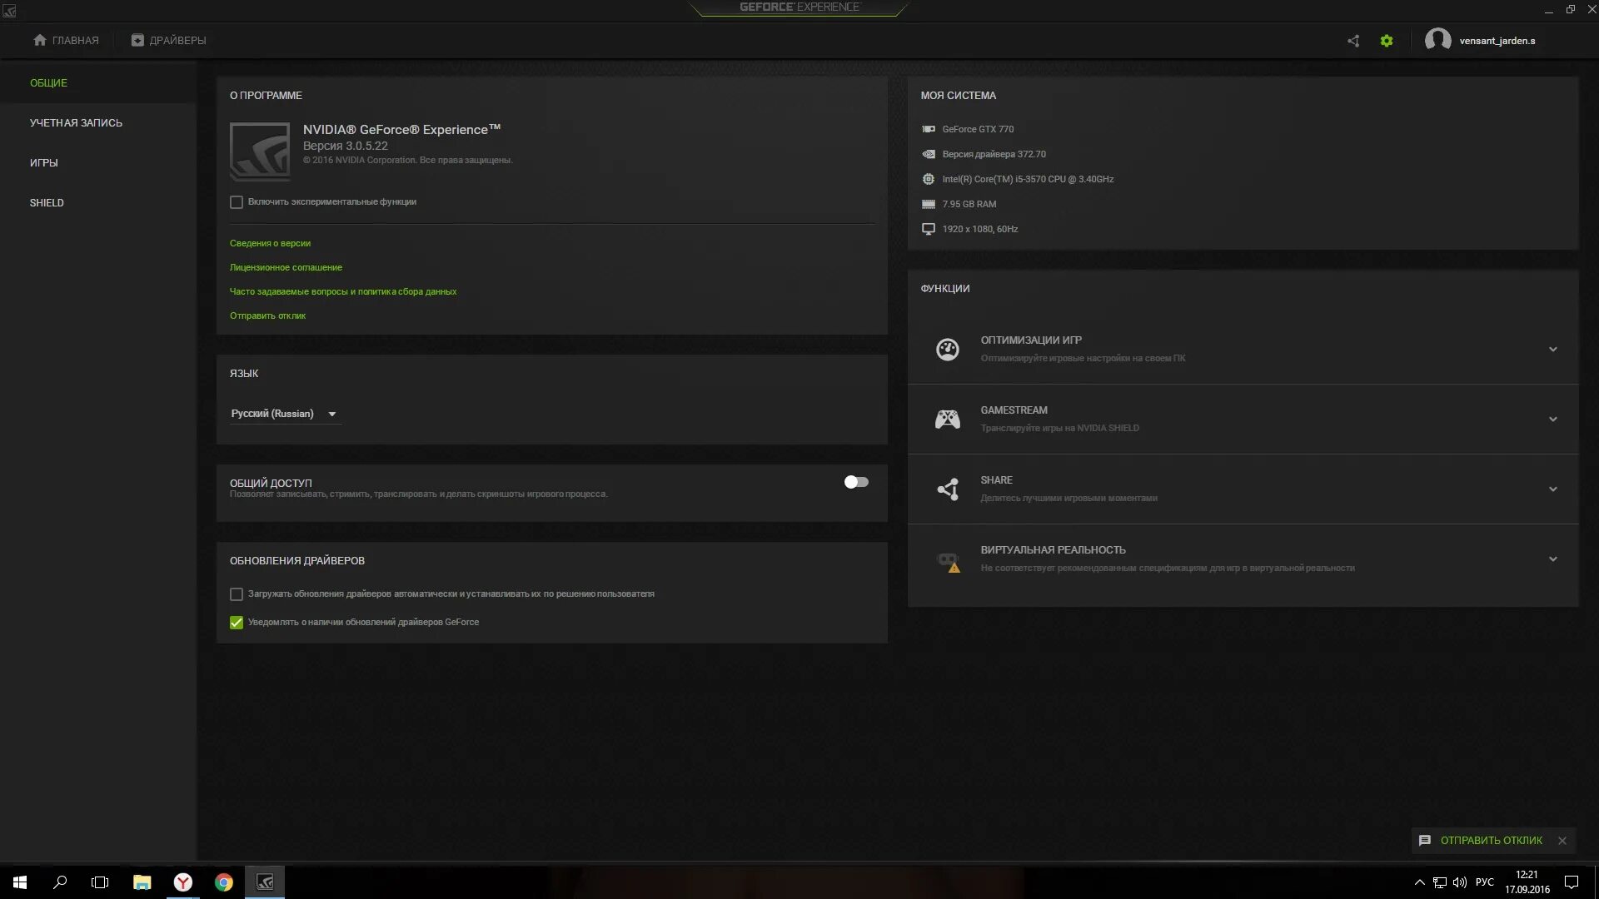Image resolution: width=1599 pixels, height=899 pixels.
Task: Show hidden system tray icons
Action: (1419, 882)
